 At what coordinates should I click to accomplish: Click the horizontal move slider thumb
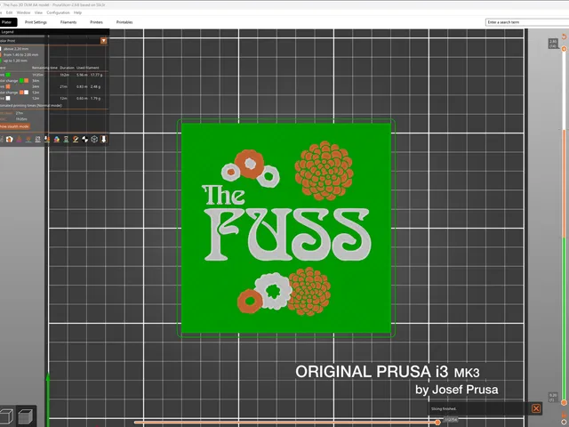(x=437, y=422)
